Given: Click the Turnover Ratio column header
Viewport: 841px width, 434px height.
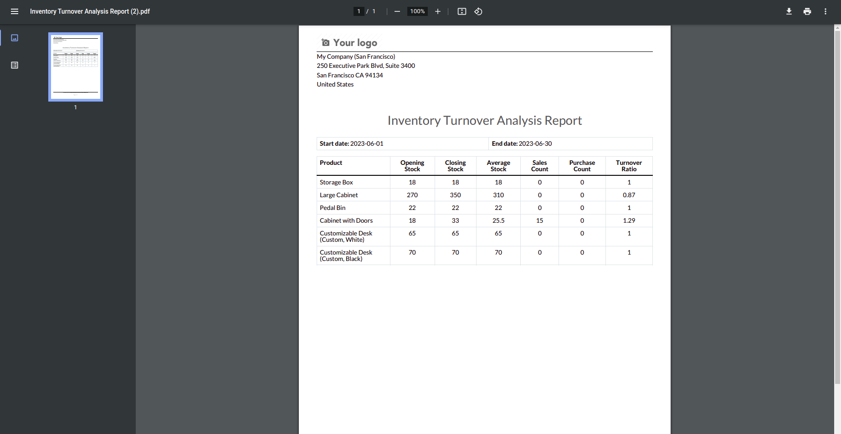Looking at the screenshot, I should point(629,166).
